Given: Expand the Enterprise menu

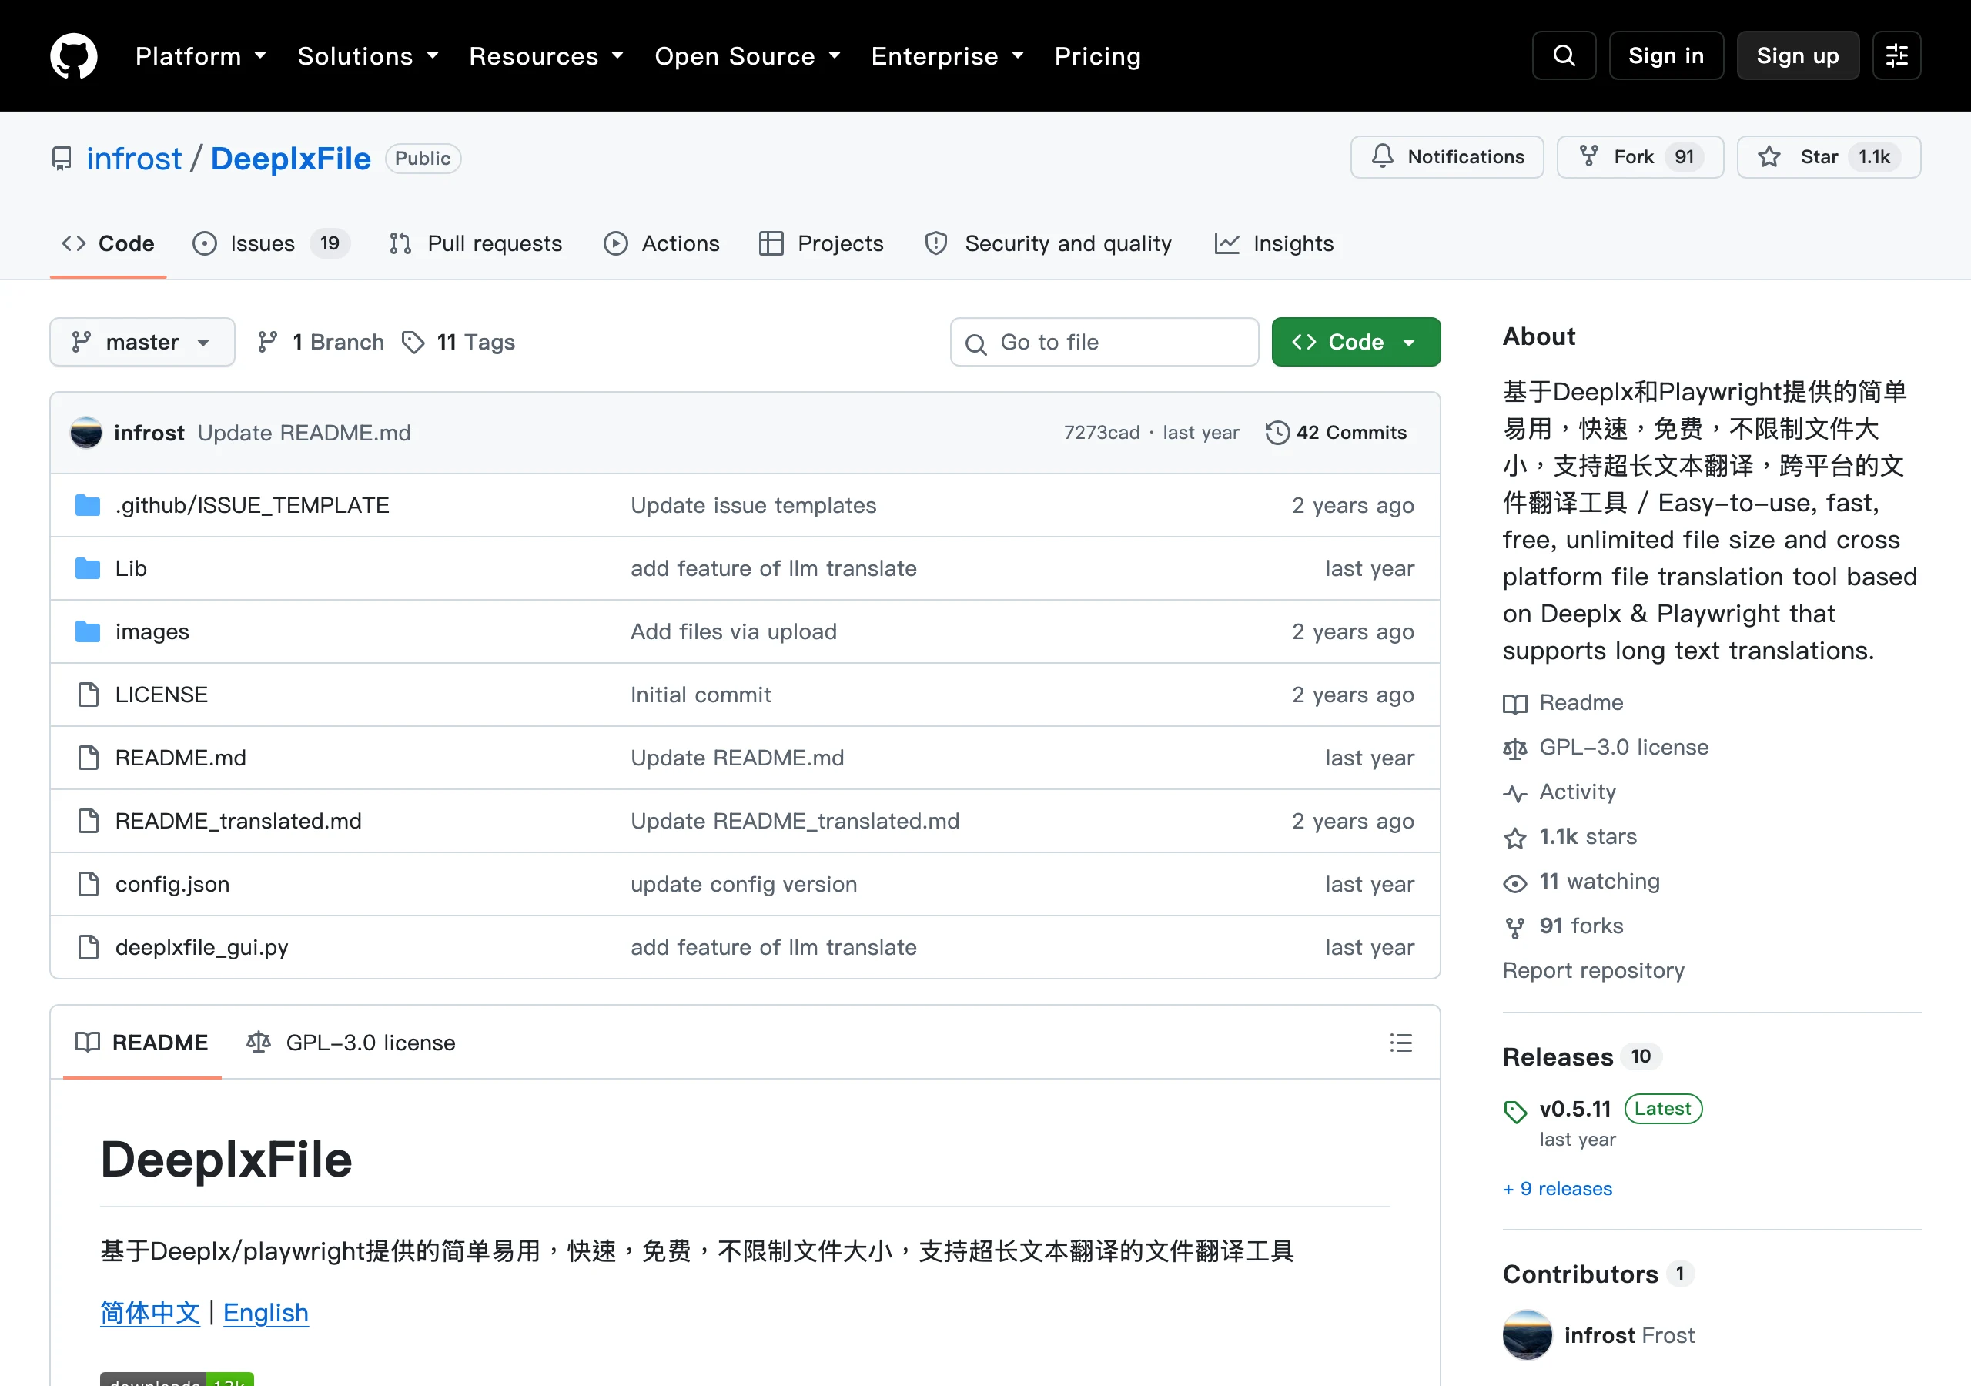Looking at the screenshot, I should pyautogui.click(x=948, y=55).
